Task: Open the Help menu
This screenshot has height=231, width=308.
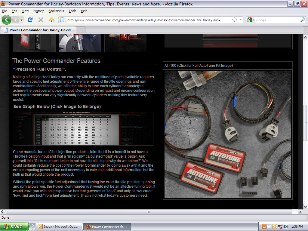Action: (84, 11)
